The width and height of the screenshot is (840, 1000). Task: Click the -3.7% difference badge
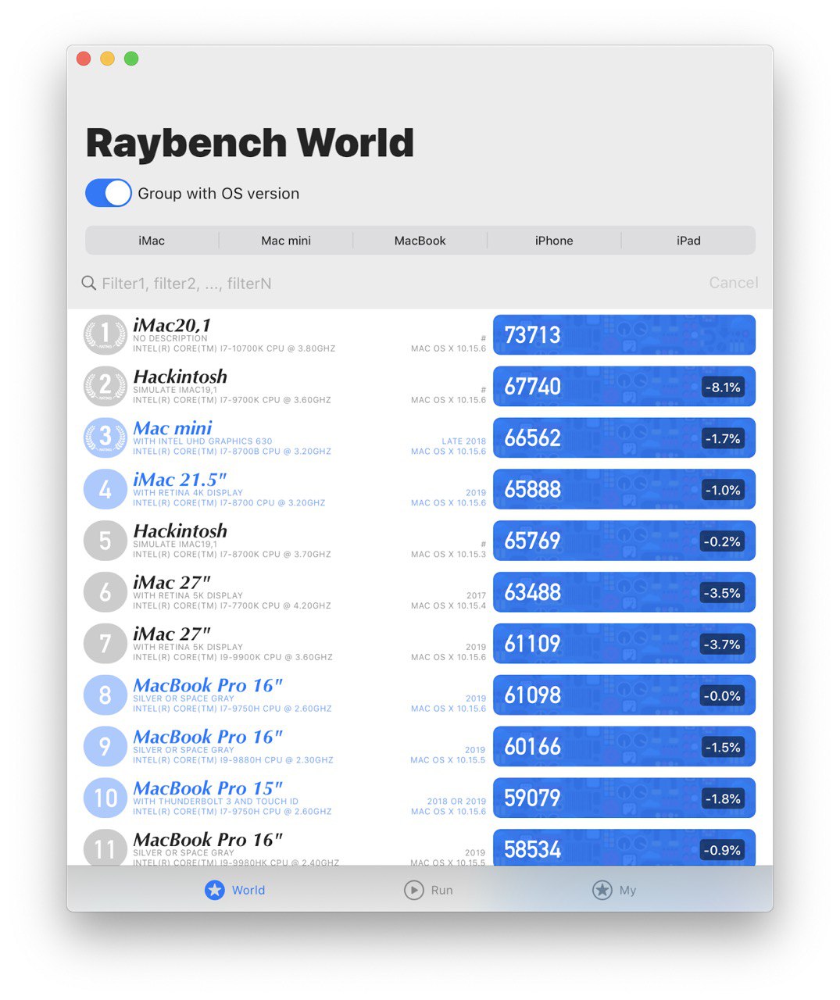pyautogui.click(x=723, y=645)
